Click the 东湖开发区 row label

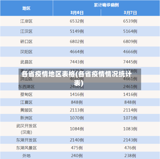click(x=26, y=140)
